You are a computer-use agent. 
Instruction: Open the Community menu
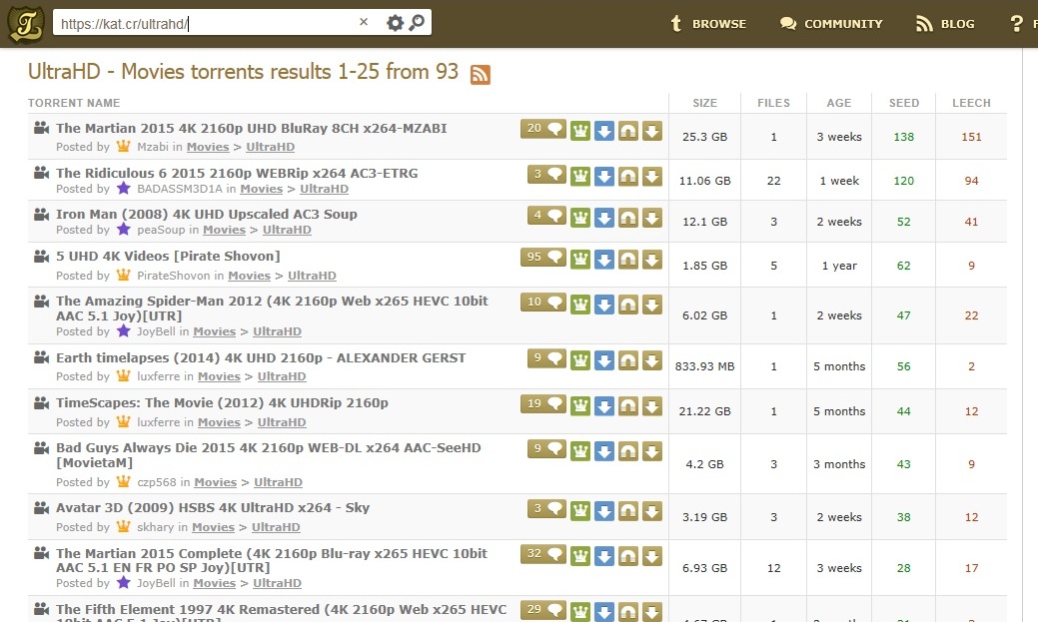click(831, 24)
